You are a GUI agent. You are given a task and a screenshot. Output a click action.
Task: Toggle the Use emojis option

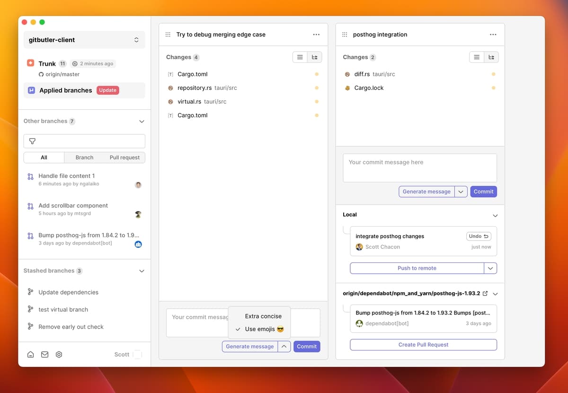[x=264, y=329]
